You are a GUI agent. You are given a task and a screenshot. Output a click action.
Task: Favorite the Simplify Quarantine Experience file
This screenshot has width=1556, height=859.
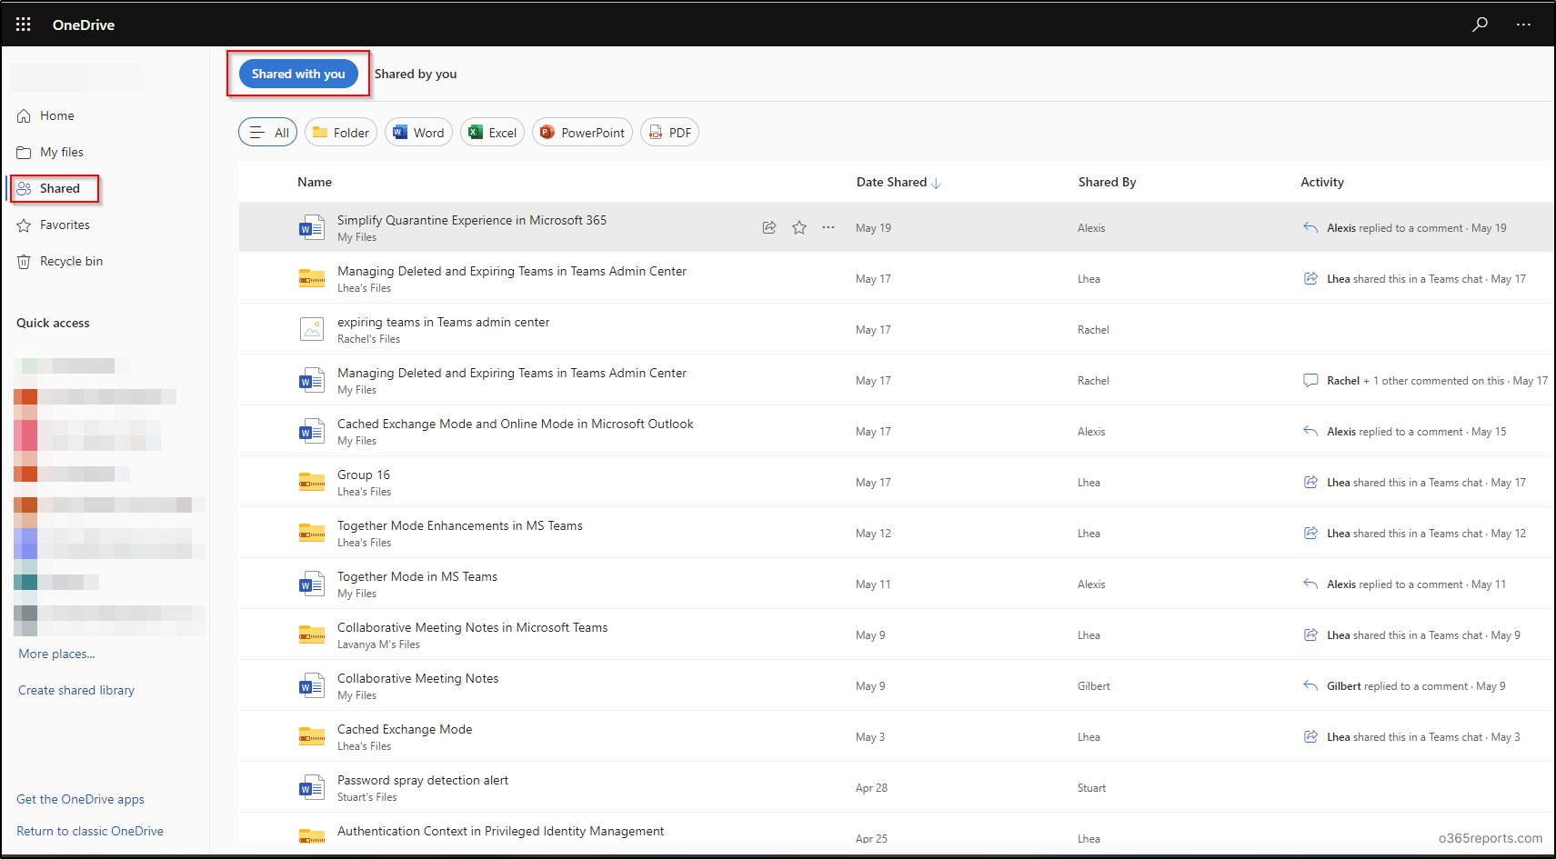point(799,227)
